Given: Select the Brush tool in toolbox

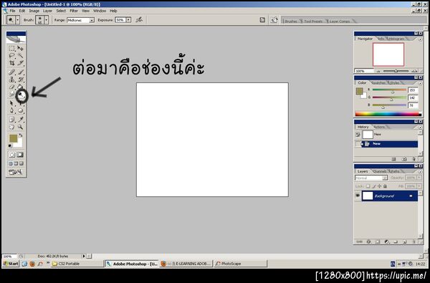Looking at the screenshot, I should coord(20,72).
